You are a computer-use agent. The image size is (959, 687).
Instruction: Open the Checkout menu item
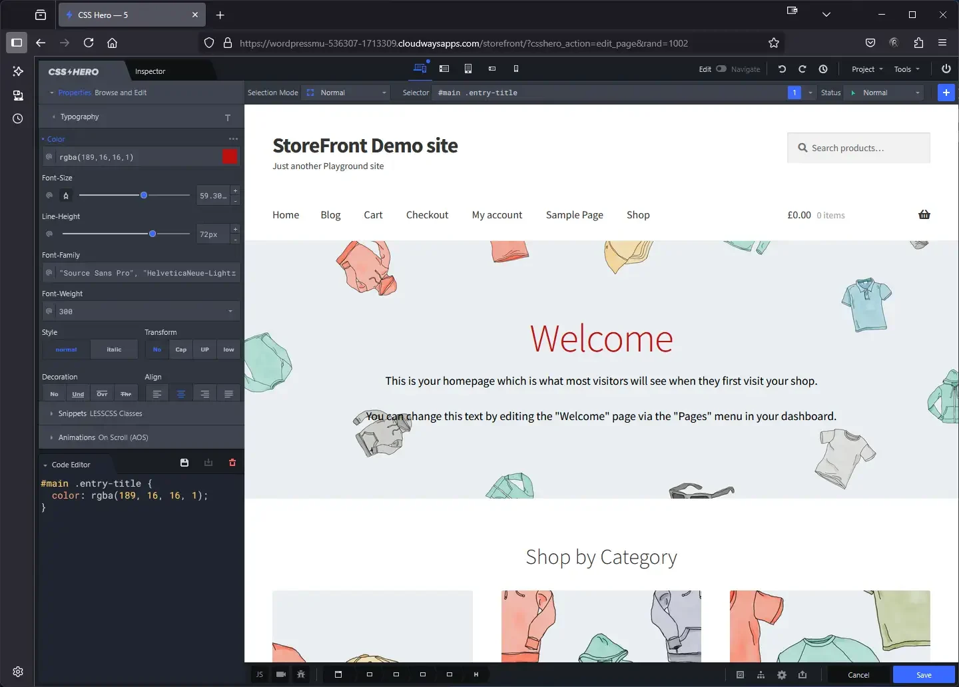coord(427,215)
